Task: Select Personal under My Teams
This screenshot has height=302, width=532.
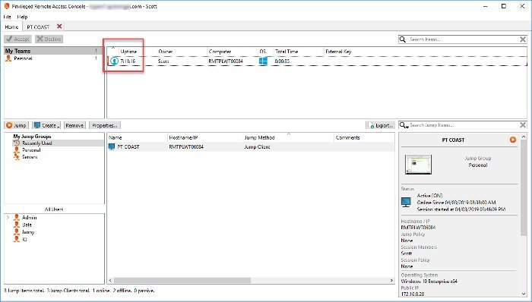Action: point(23,58)
